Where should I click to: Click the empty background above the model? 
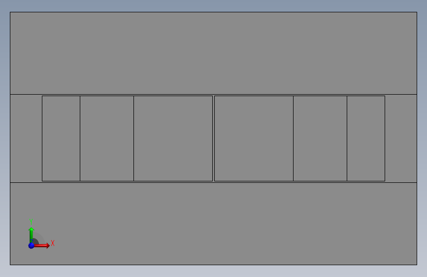point(214,5)
